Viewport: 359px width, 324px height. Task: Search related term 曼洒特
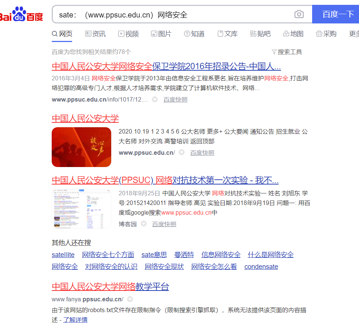(x=184, y=255)
